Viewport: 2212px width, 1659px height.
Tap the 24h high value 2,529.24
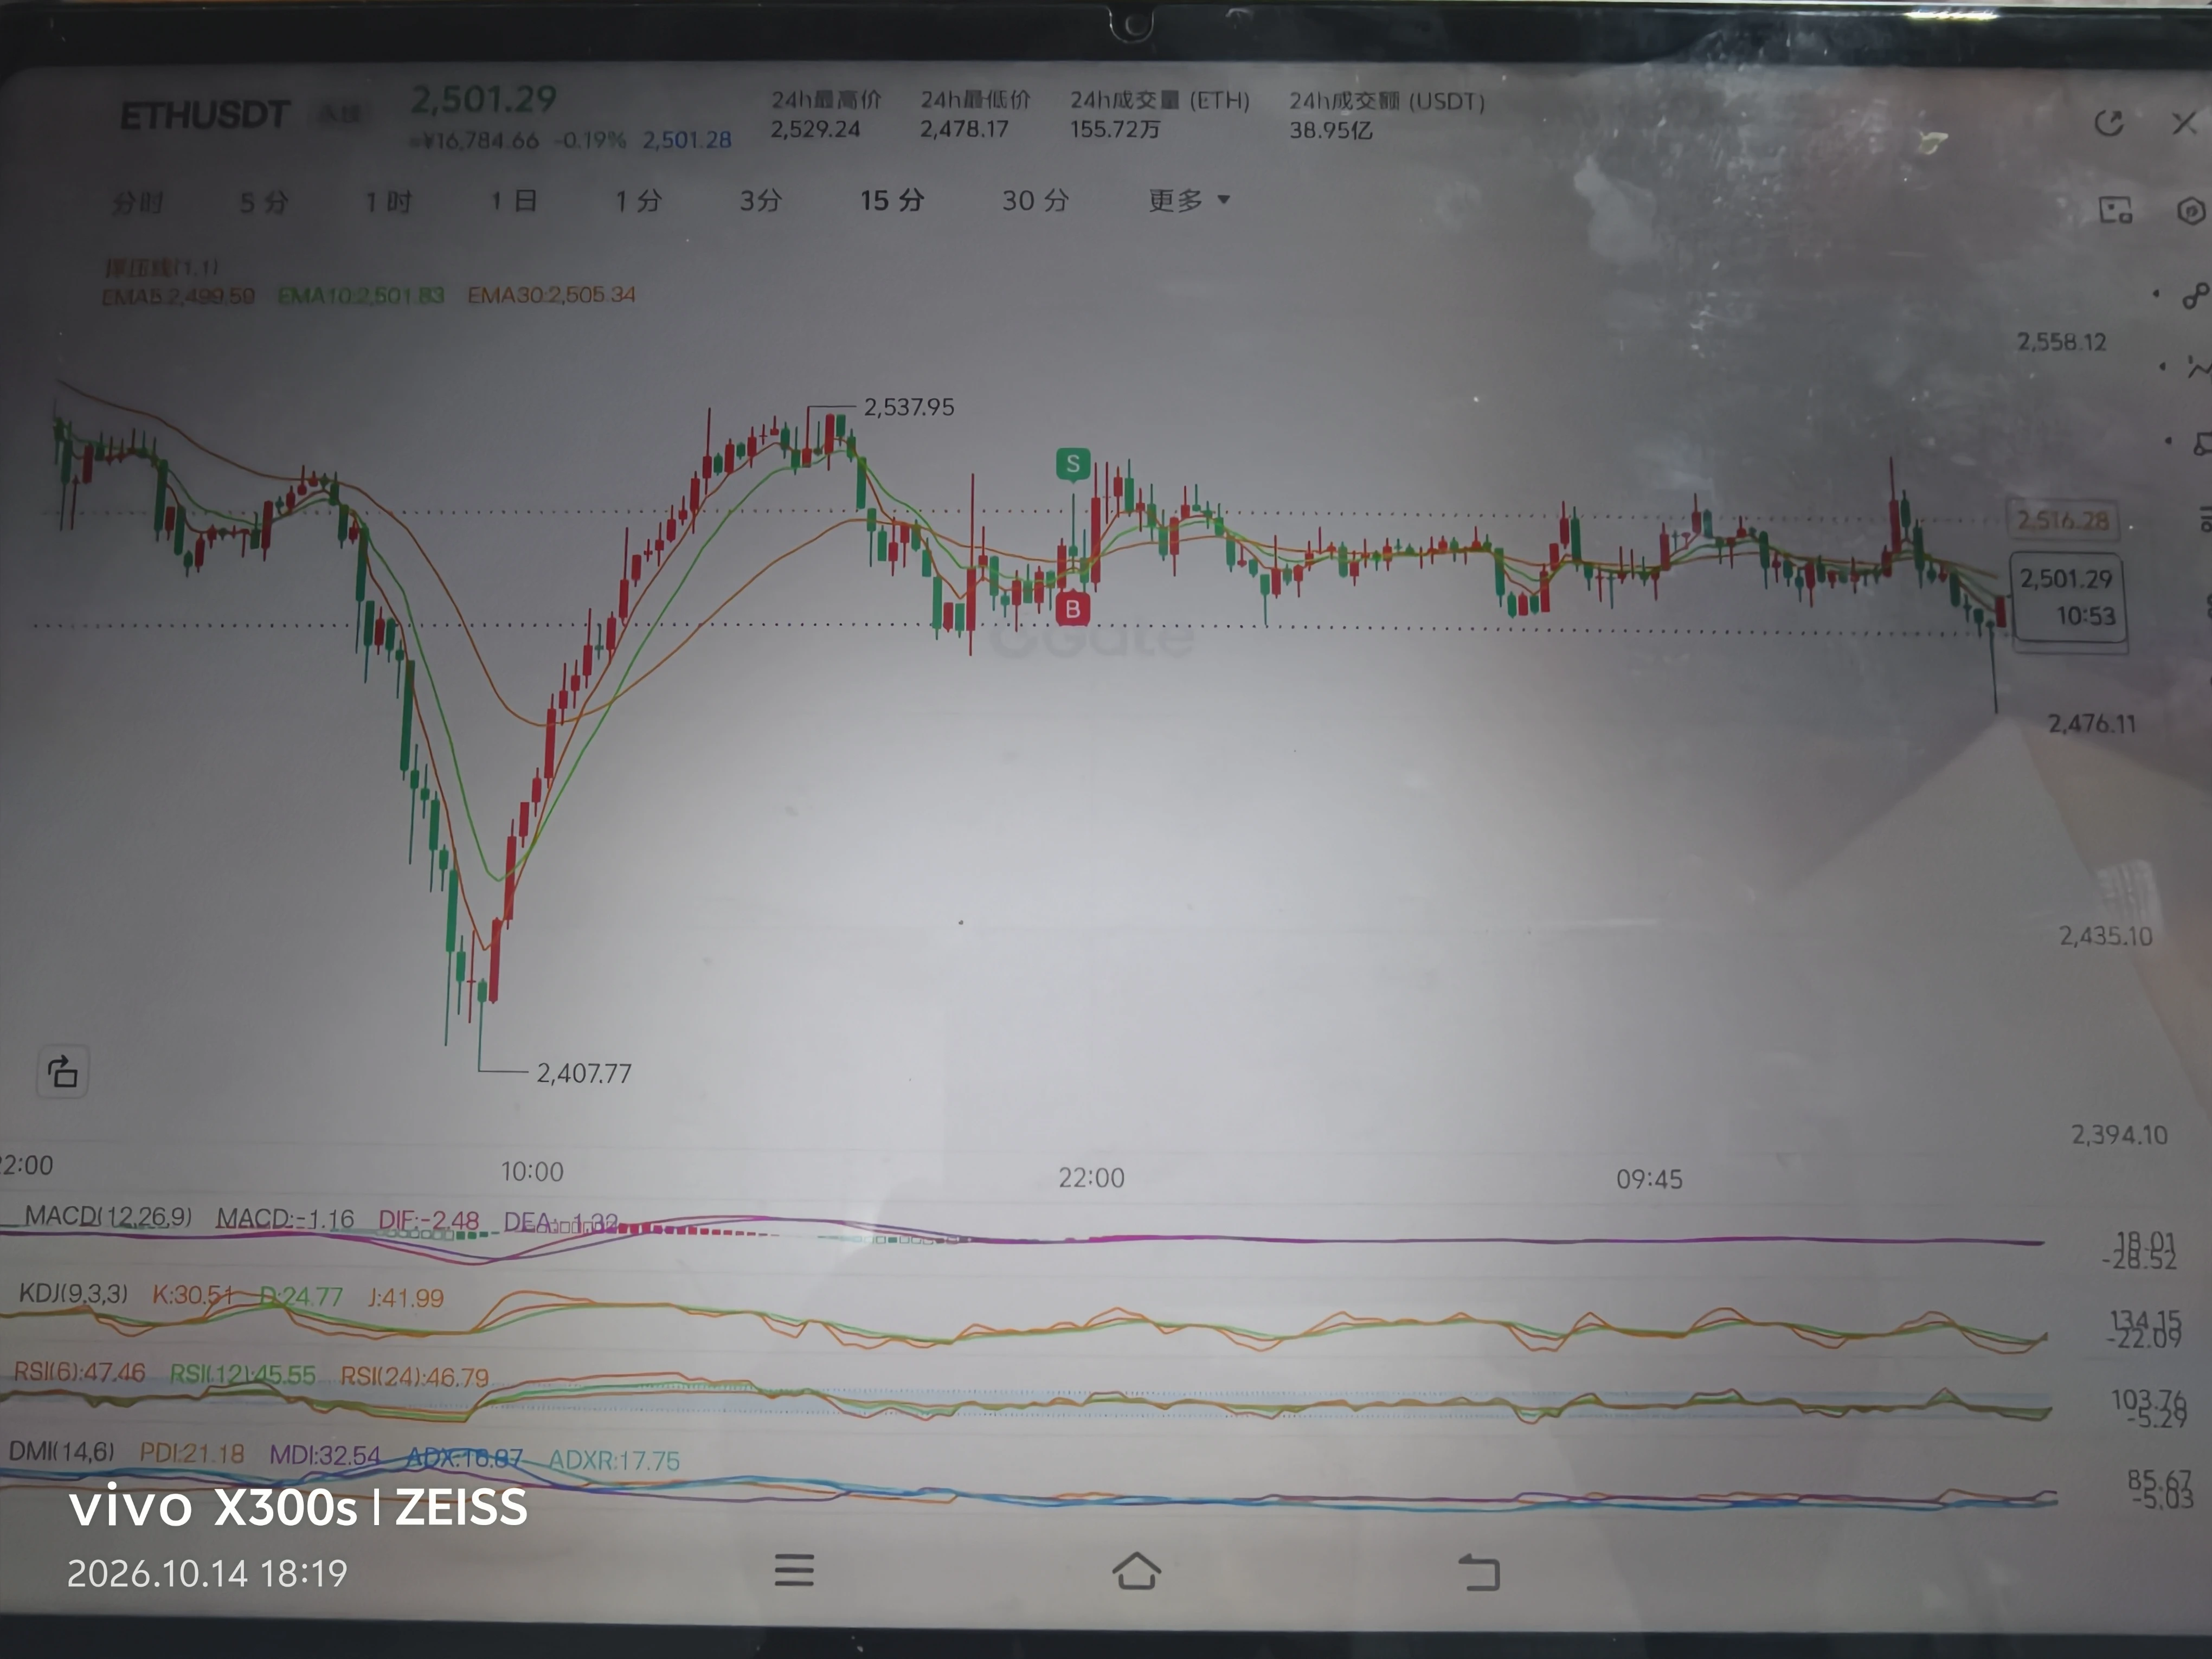tap(815, 129)
